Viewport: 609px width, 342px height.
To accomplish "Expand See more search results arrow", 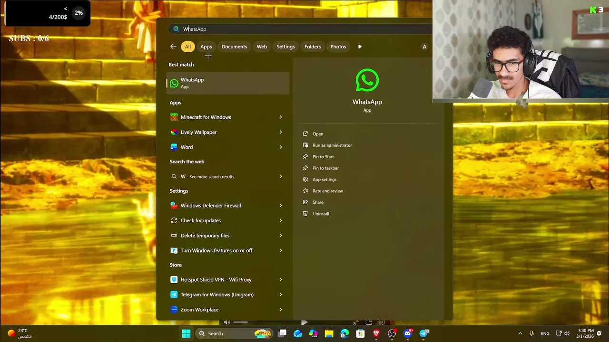I will click(281, 177).
